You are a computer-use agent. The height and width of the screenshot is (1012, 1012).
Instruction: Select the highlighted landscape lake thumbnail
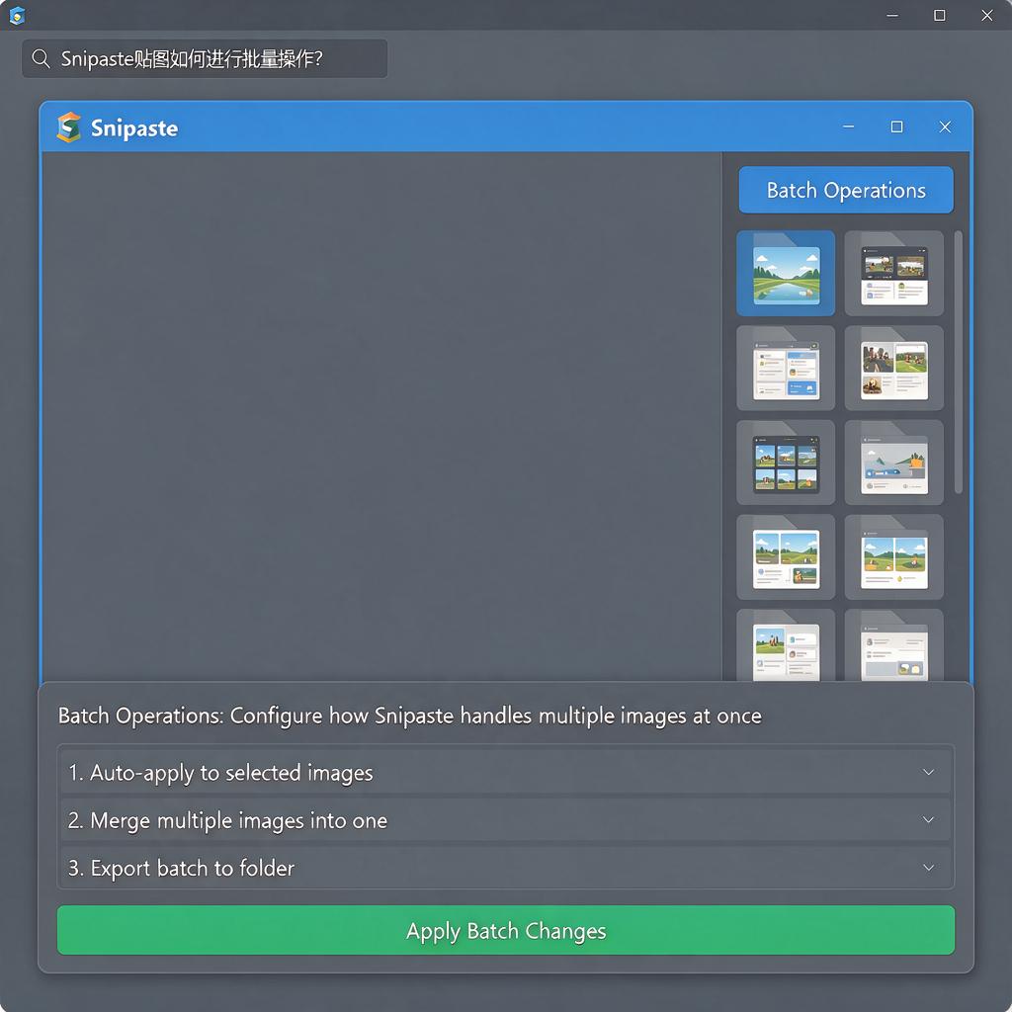pos(786,273)
